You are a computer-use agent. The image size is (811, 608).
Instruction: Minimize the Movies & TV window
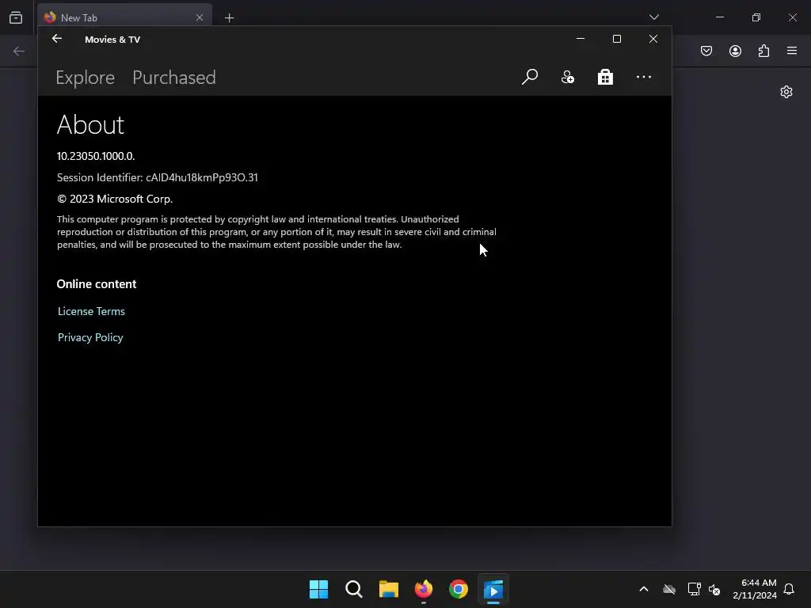tap(581, 39)
